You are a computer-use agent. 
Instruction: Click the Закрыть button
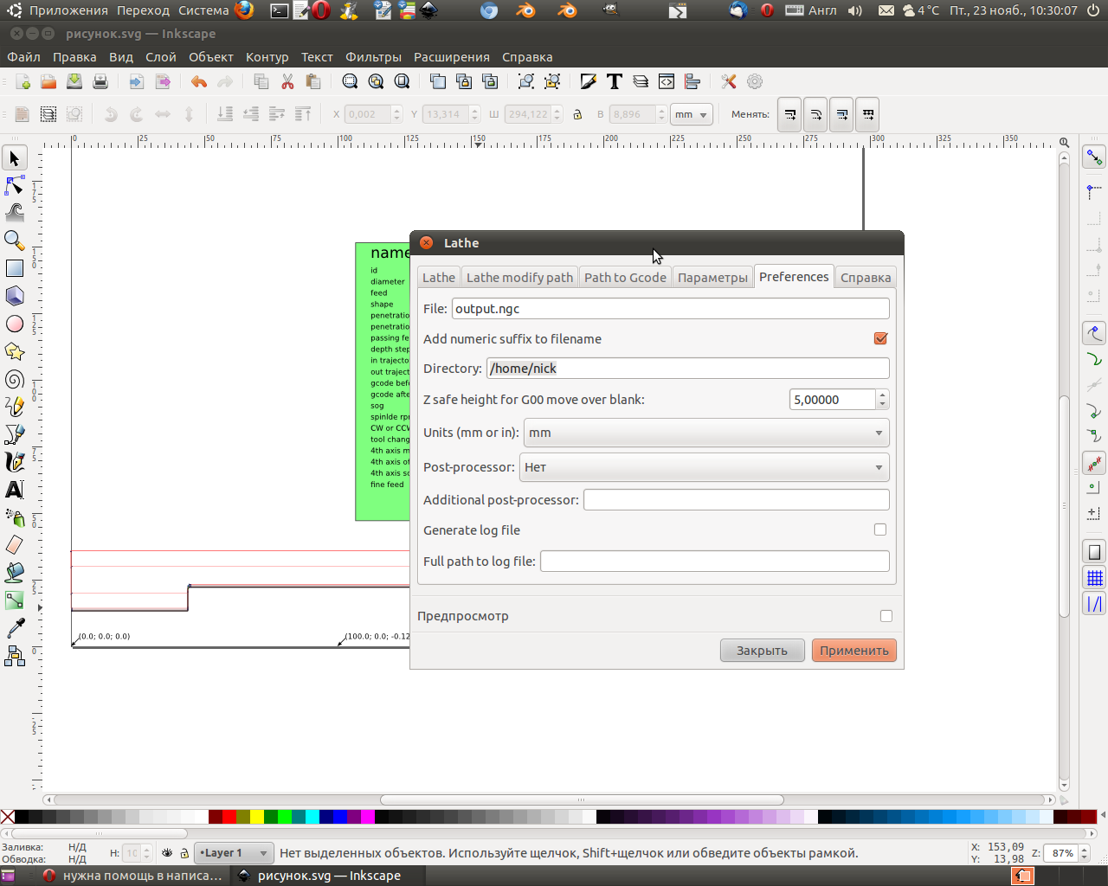pos(763,651)
